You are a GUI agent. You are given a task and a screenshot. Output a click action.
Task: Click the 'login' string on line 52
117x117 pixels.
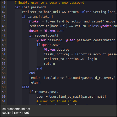[x=92, y=59]
